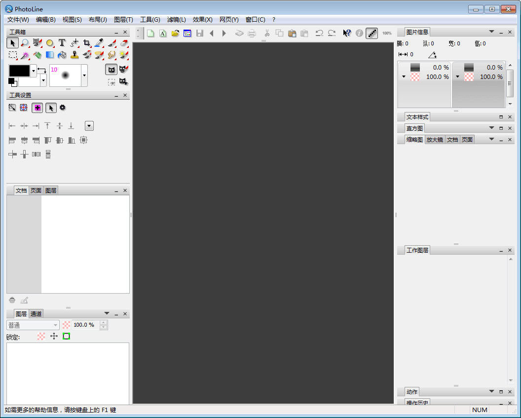Click the black foreground color swatch
Image resolution: width=521 pixels, height=418 pixels.
click(20, 71)
